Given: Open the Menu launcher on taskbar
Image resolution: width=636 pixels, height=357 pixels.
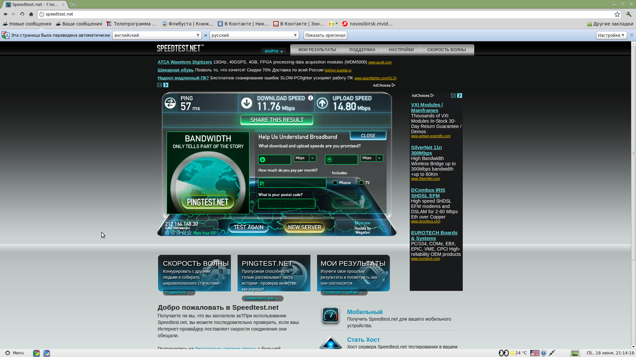Looking at the screenshot, I should coord(14,353).
